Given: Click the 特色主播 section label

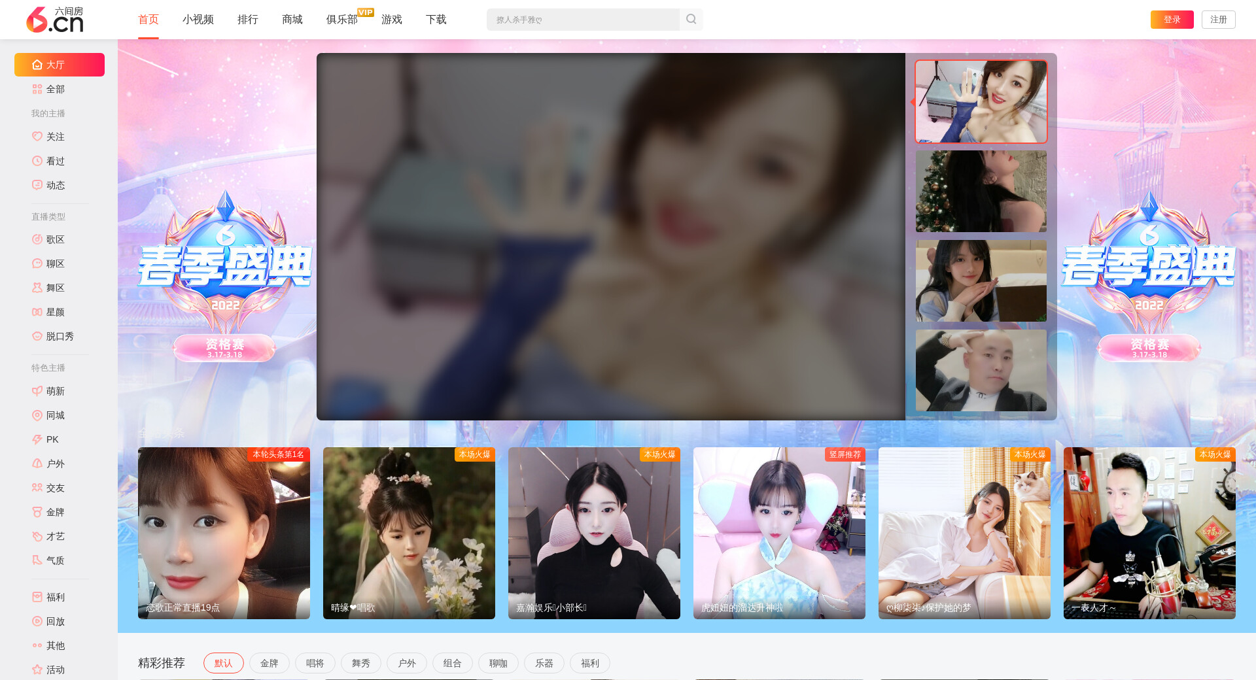Looking at the screenshot, I should (48, 367).
